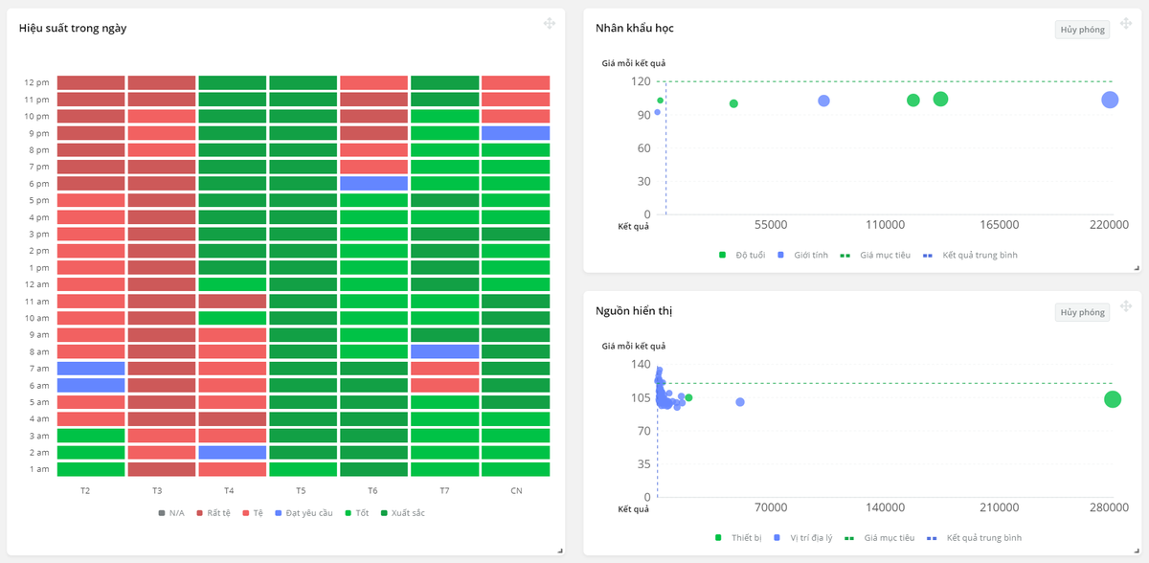Click the 12 am row label
Viewport: 1149px width, 563px height.
coord(36,284)
